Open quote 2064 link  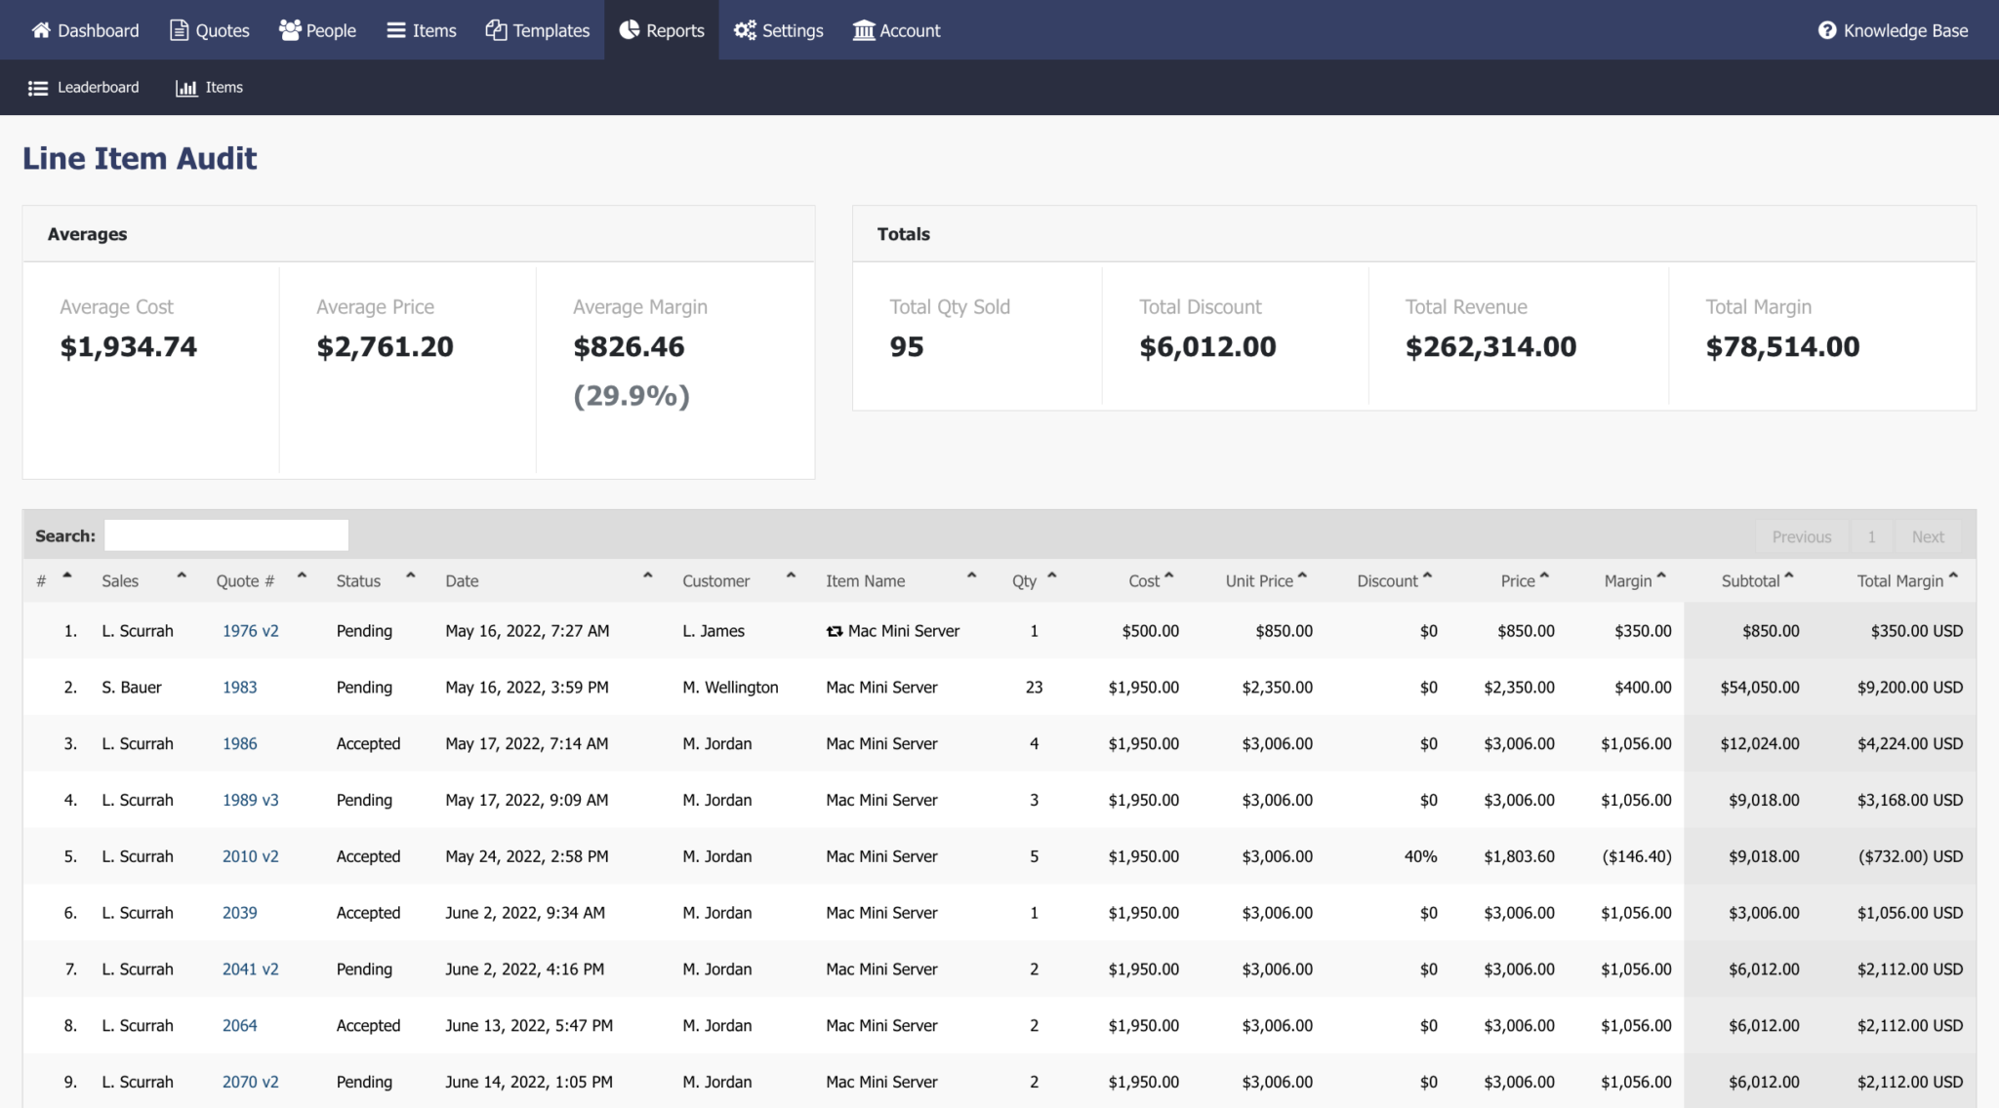coord(239,1025)
